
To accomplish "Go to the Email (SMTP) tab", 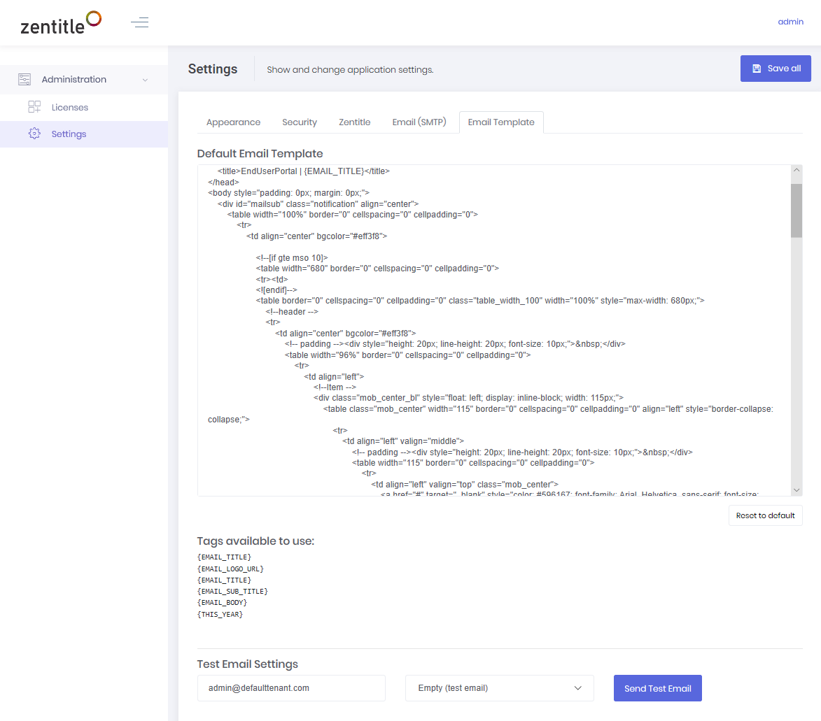I will pyautogui.click(x=419, y=122).
